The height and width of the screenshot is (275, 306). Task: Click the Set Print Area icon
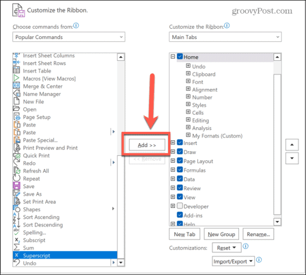(17, 201)
